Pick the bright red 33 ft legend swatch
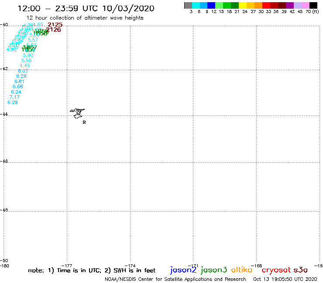The height and width of the screenshot is (283, 323). pos(266,5)
